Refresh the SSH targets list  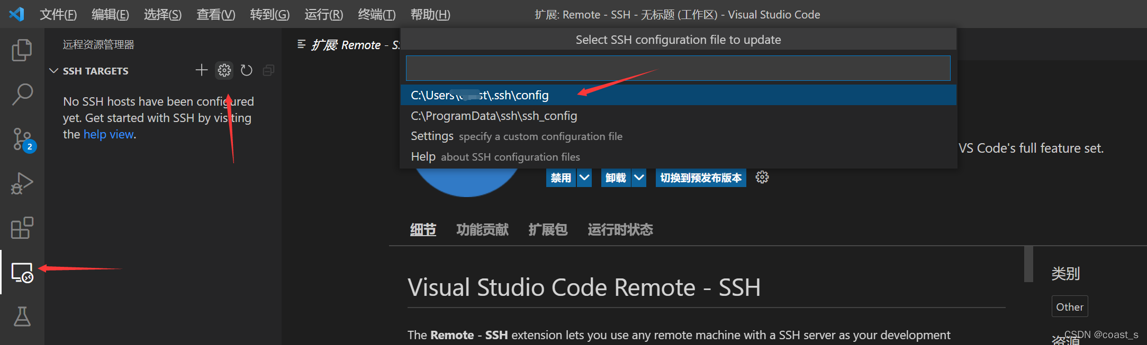click(246, 70)
